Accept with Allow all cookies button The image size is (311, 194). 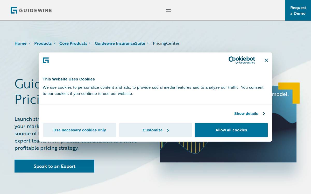[x=231, y=130]
